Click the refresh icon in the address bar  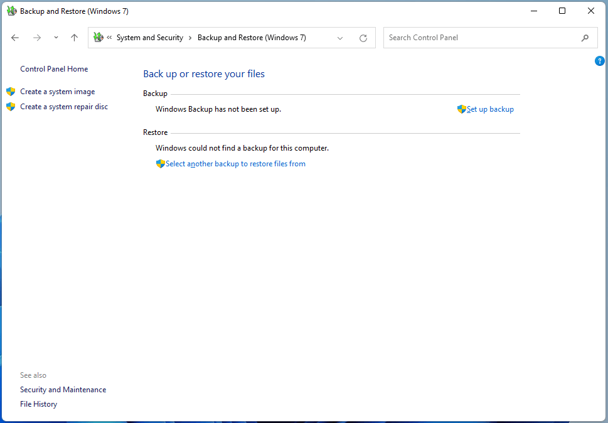click(363, 38)
